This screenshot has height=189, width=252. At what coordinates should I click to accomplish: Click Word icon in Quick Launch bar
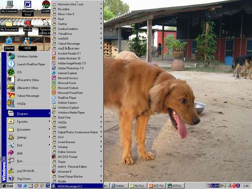click(x=48, y=186)
